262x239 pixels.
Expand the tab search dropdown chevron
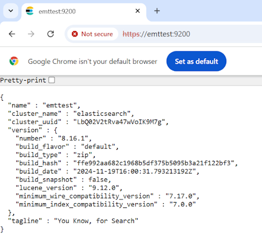tap(11, 11)
